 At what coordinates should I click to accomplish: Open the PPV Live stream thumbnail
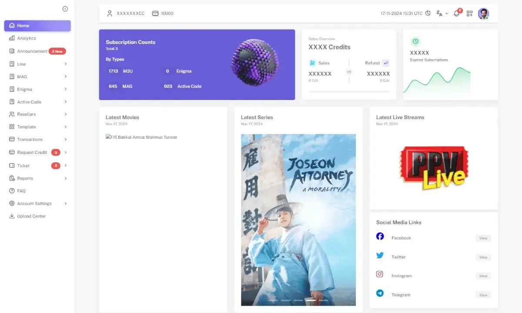pyautogui.click(x=433, y=169)
